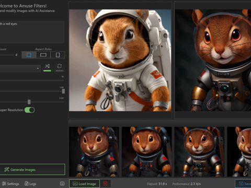The width and height of the screenshot is (251, 188).
Task: Select the second generated thumbnail in bottom row
Action: point(147,151)
